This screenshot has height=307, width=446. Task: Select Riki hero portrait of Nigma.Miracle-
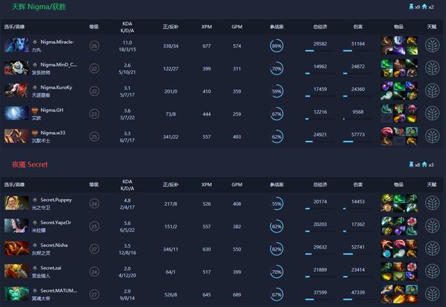click(x=17, y=45)
